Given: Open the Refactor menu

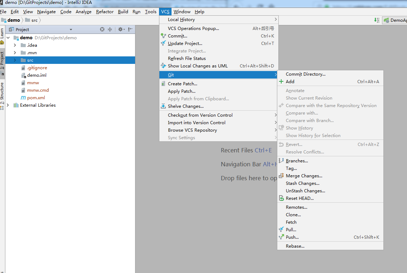Looking at the screenshot, I should pyautogui.click(x=105, y=12).
